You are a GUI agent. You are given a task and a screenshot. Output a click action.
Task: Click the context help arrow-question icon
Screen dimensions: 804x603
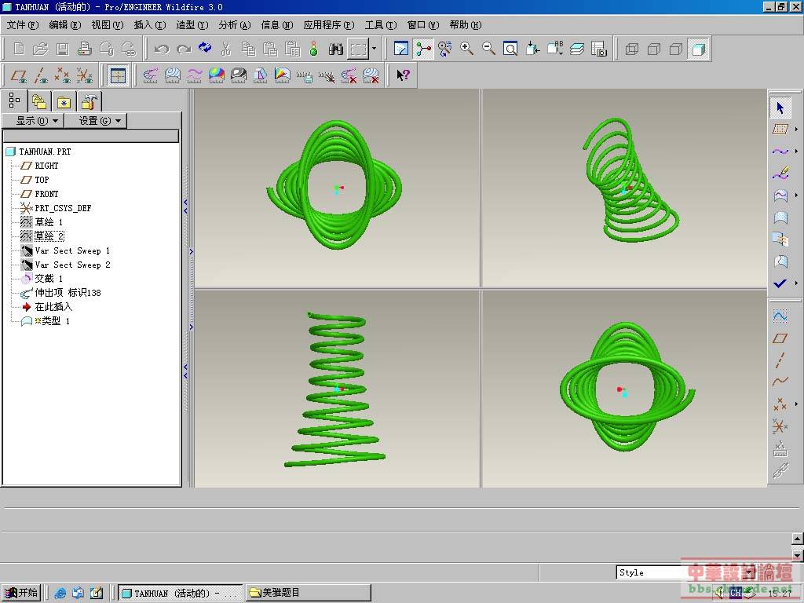pyautogui.click(x=403, y=75)
